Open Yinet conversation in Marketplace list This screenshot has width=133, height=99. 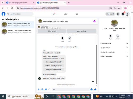point(18,25)
